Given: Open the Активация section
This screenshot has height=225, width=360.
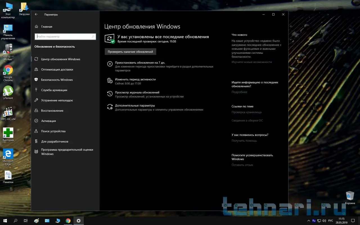Looking at the screenshot, I should coord(65,121).
